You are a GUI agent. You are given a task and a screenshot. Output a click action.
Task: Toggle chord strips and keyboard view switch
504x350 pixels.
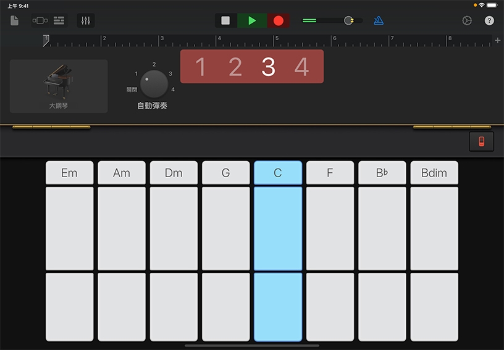click(x=481, y=141)
